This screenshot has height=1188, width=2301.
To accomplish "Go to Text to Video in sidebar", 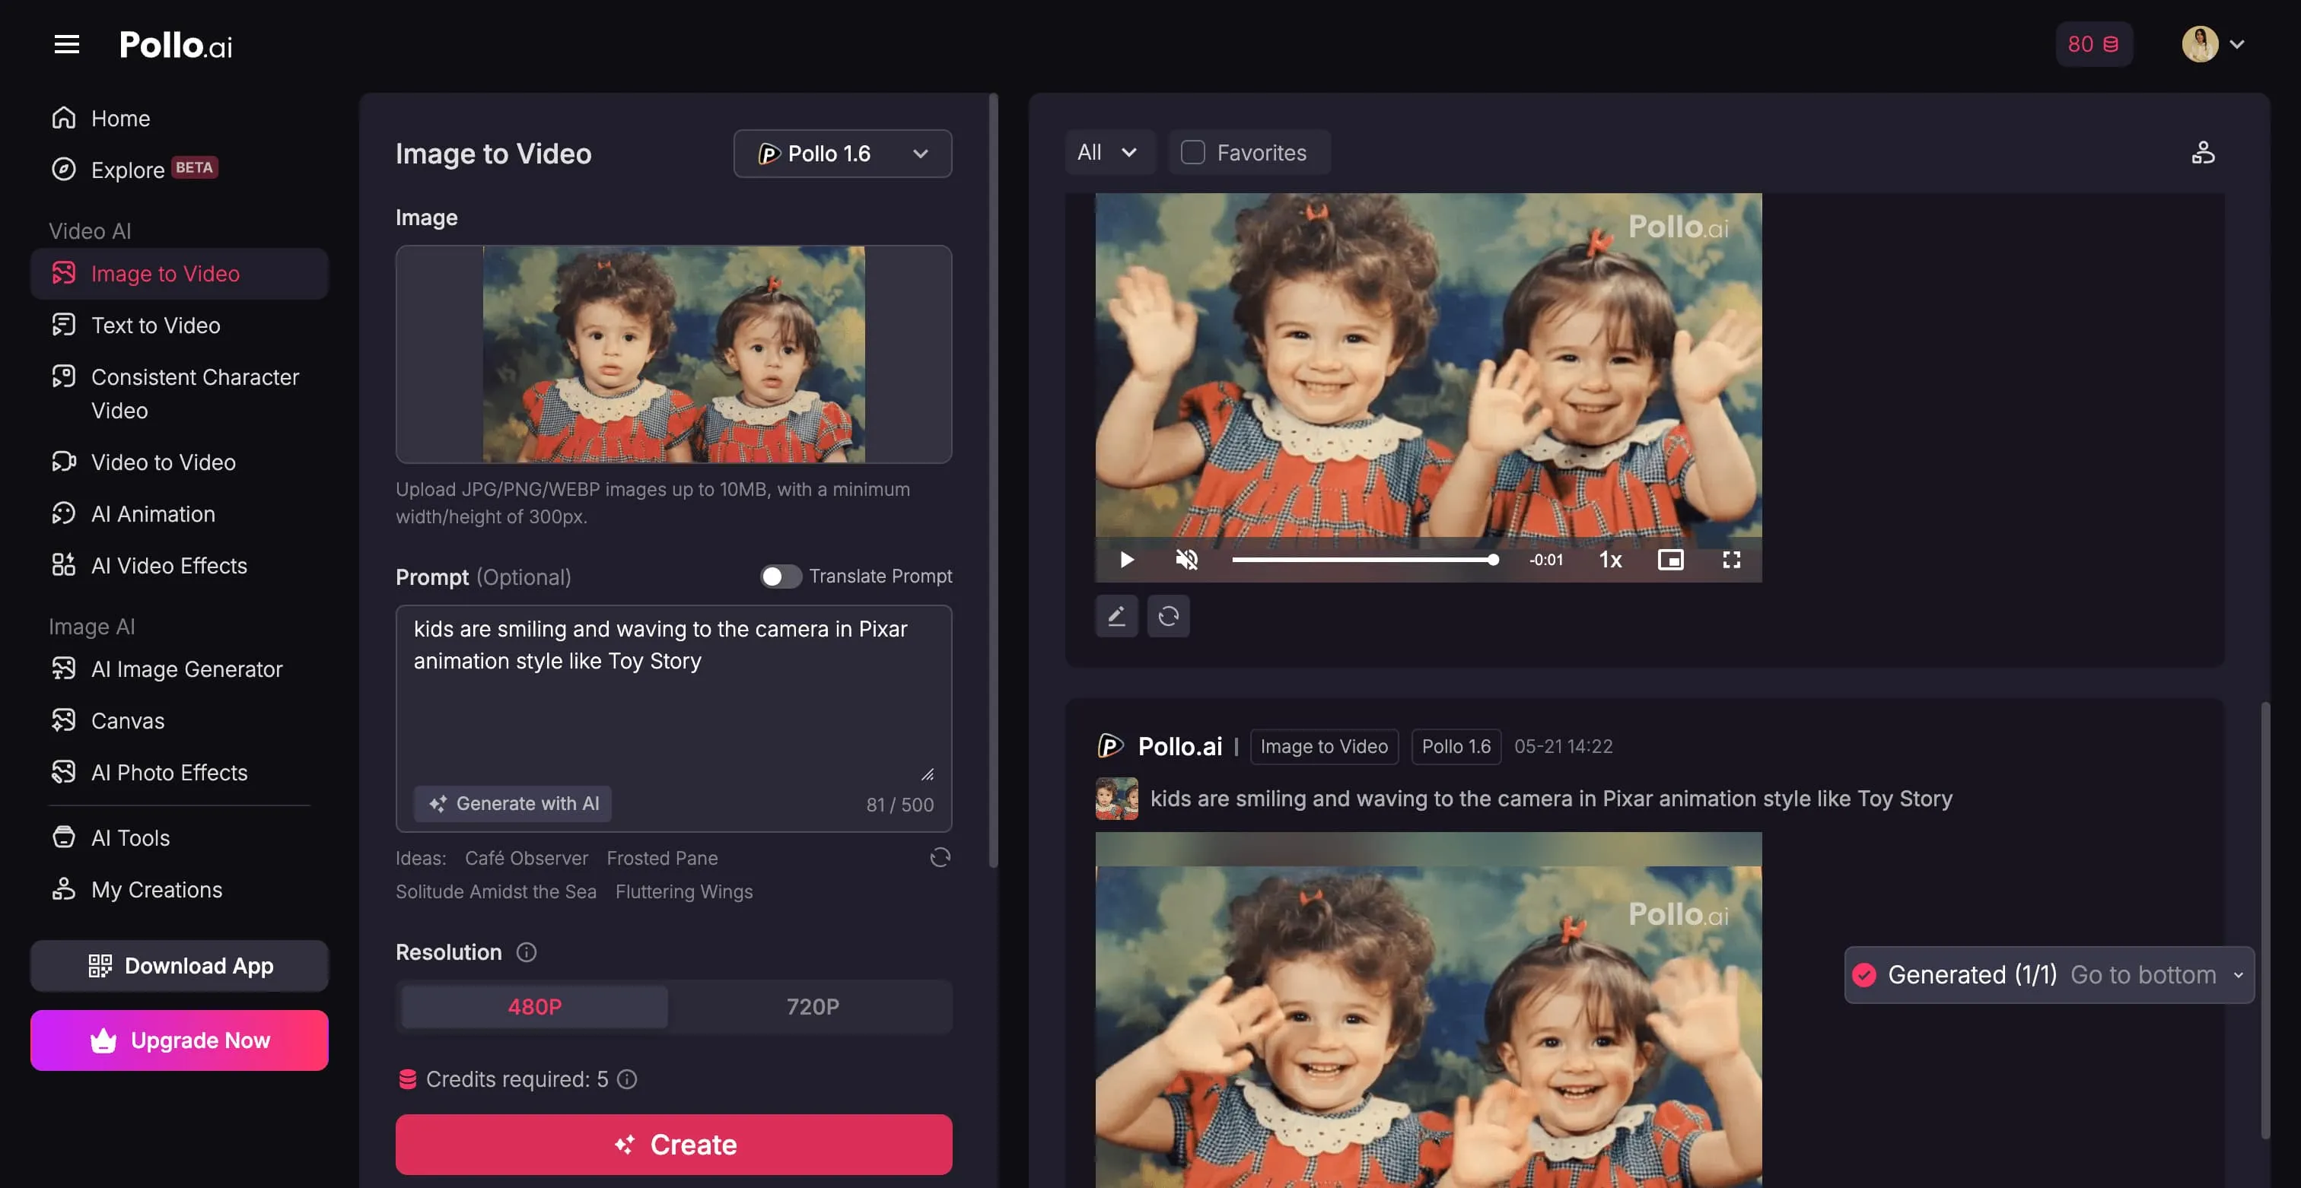I will [x=155, y=325].
